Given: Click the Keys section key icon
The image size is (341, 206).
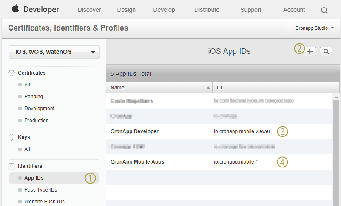Looking at the screenshot, I should (x=11, y=137).
